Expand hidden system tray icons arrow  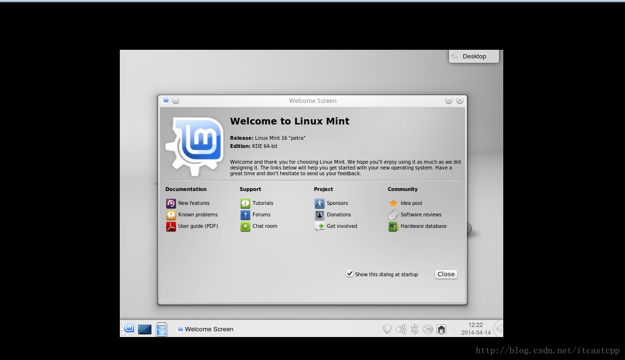[453, 329]
